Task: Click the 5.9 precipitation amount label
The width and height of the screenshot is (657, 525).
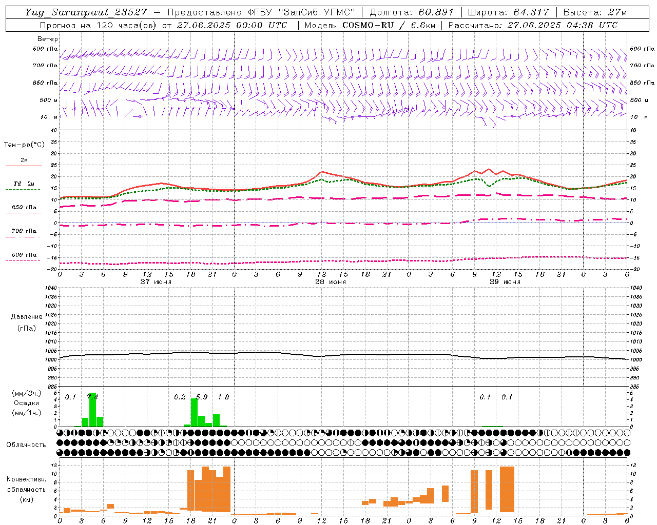Action: (x=202, y=397)
